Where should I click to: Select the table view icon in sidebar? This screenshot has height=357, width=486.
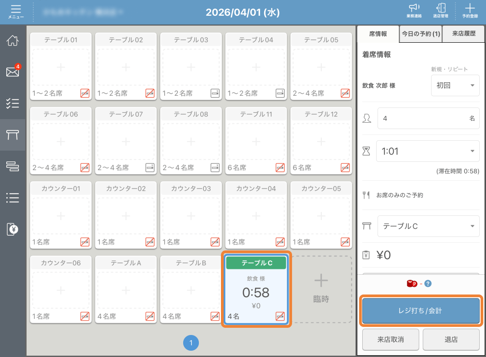point(13,134)
